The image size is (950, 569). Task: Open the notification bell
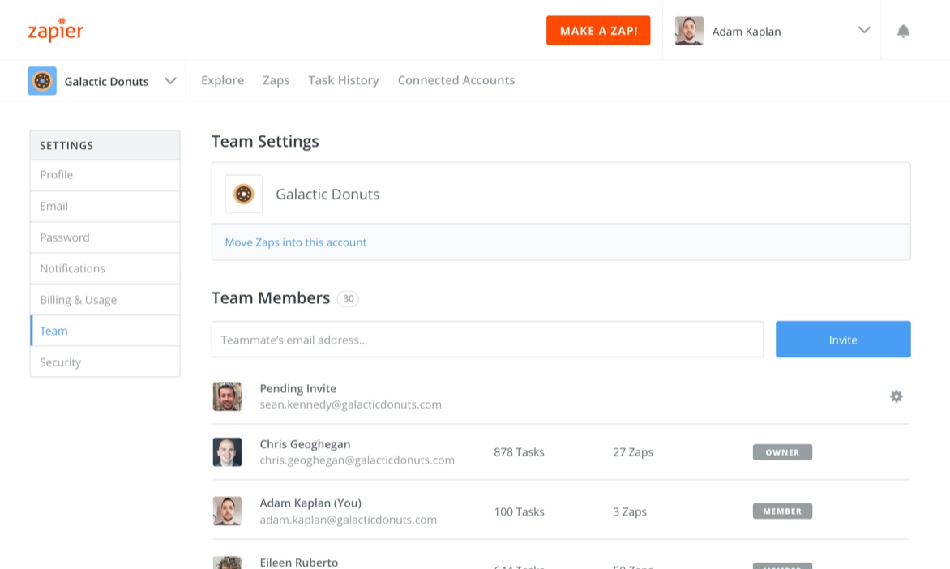(903, 31)
